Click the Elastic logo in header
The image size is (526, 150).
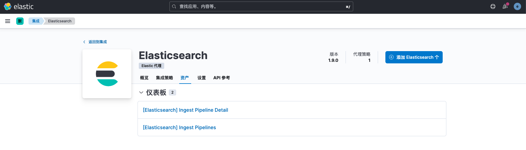point(19,6)
